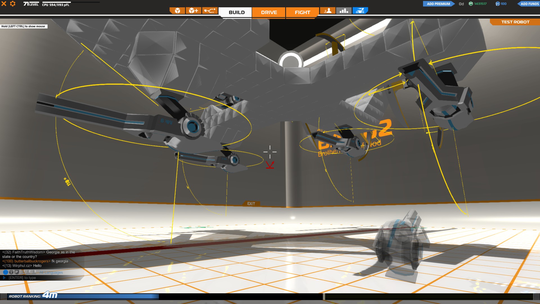This screenshot has width=540, height=304.
Task: Click the ADD PREMIUM button
Action: click(x=438, y=4)
